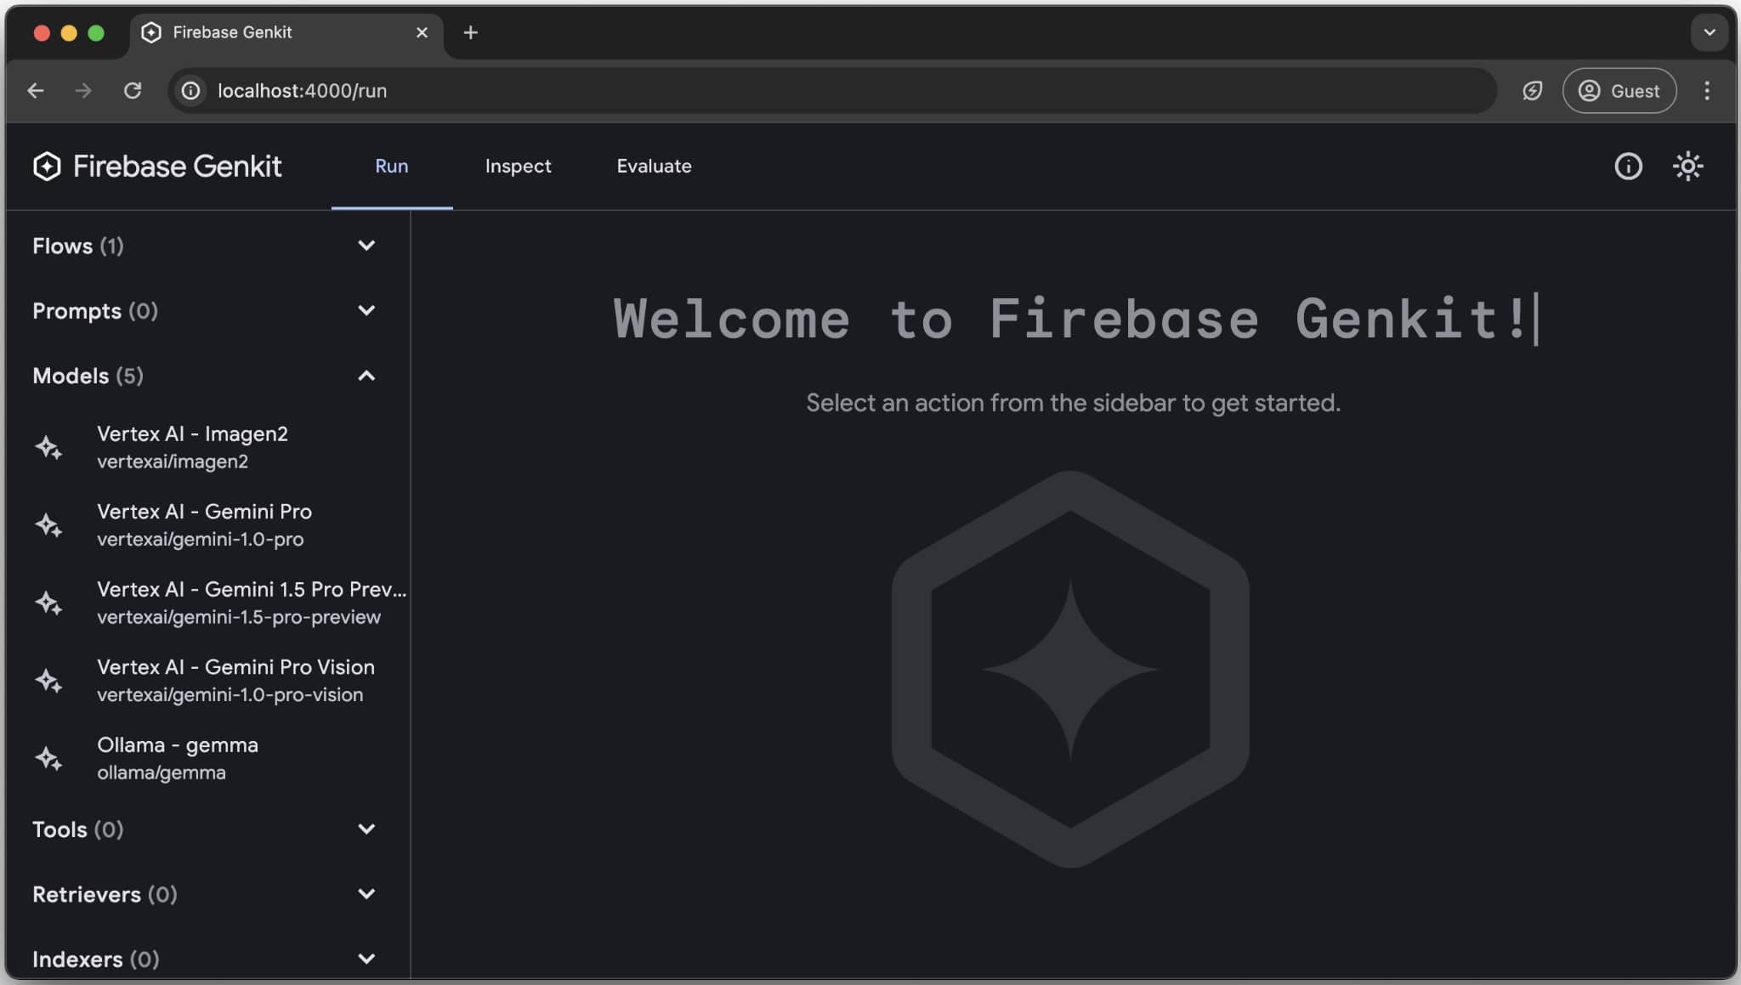Click sparkle icon beside Ollama gemma model
The height and width of the screenshot is (985, 1741).
click(48, 758)
